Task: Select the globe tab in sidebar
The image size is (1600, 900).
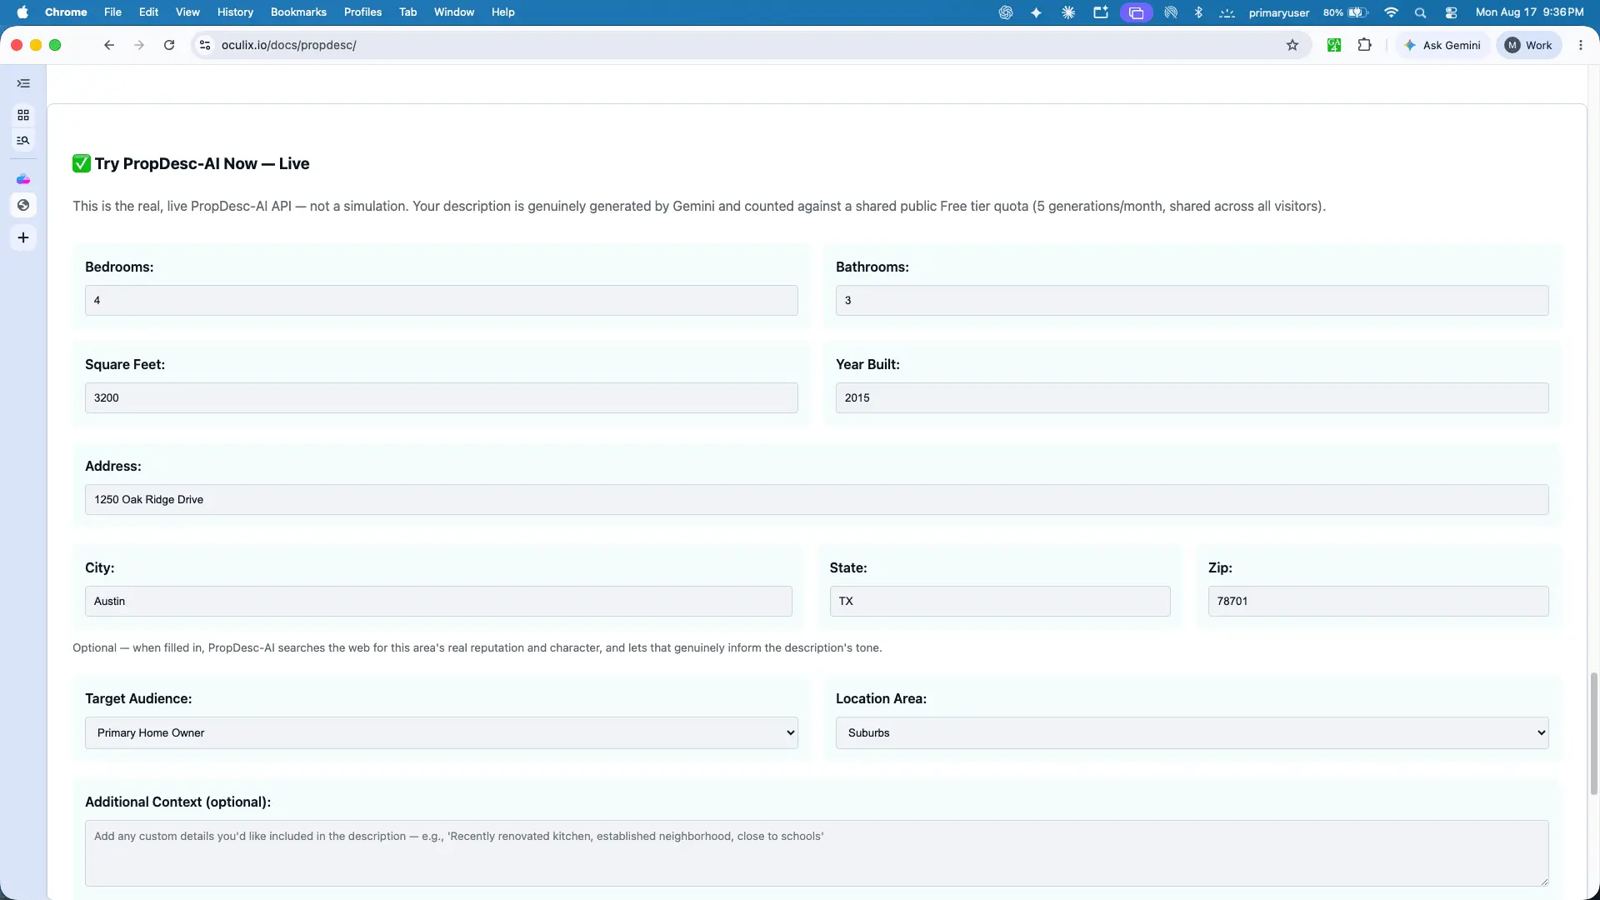Action: 23,205
